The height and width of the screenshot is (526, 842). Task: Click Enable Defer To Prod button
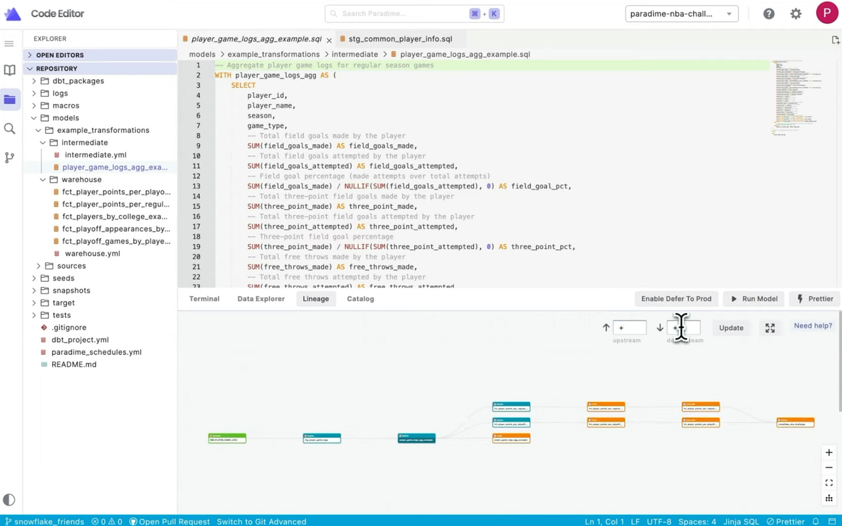tap(676, 299)
